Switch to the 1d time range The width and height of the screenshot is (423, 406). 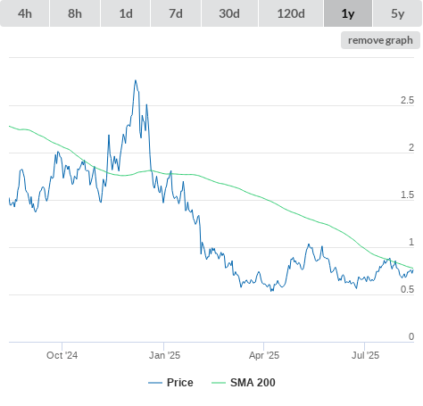click(126, 13)
